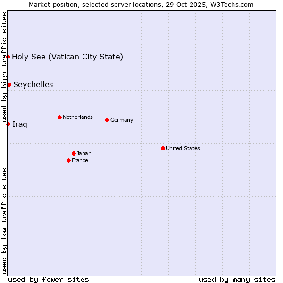
Task: Click the "used by low traffic sites" axis label
Action: pos(4,221)
